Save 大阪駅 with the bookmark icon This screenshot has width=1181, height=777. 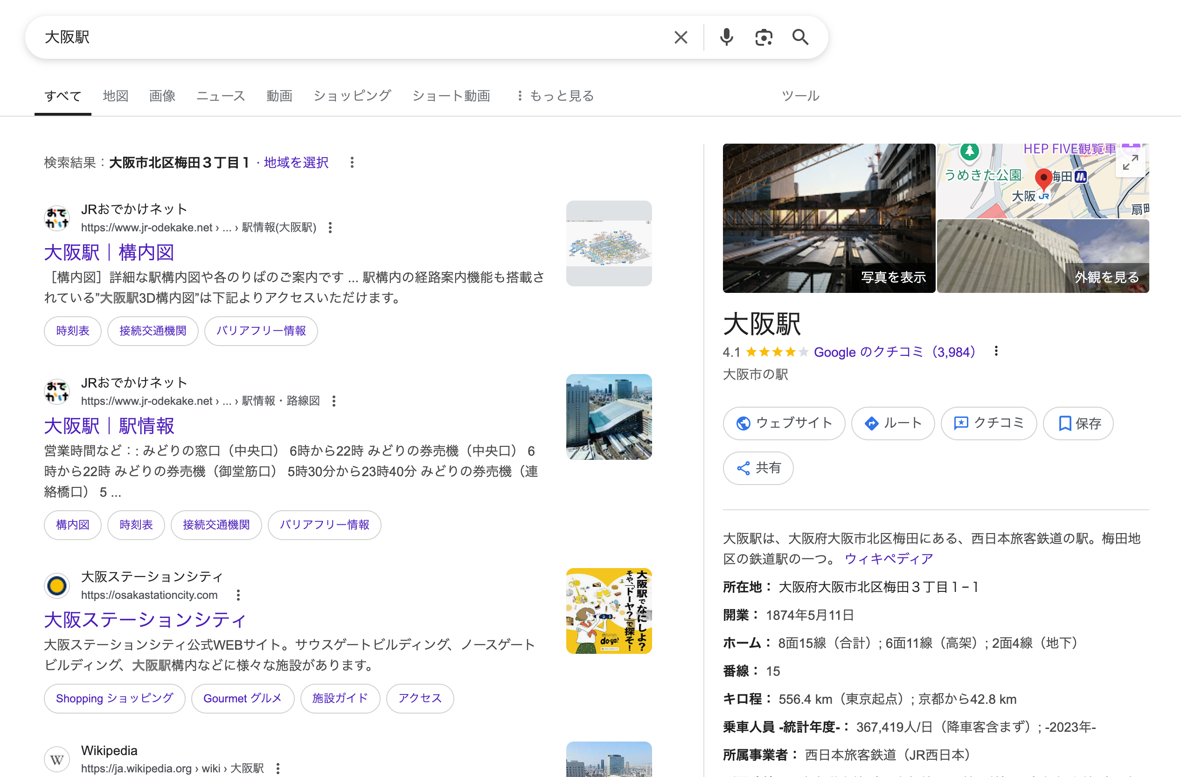click(1078, 423)
